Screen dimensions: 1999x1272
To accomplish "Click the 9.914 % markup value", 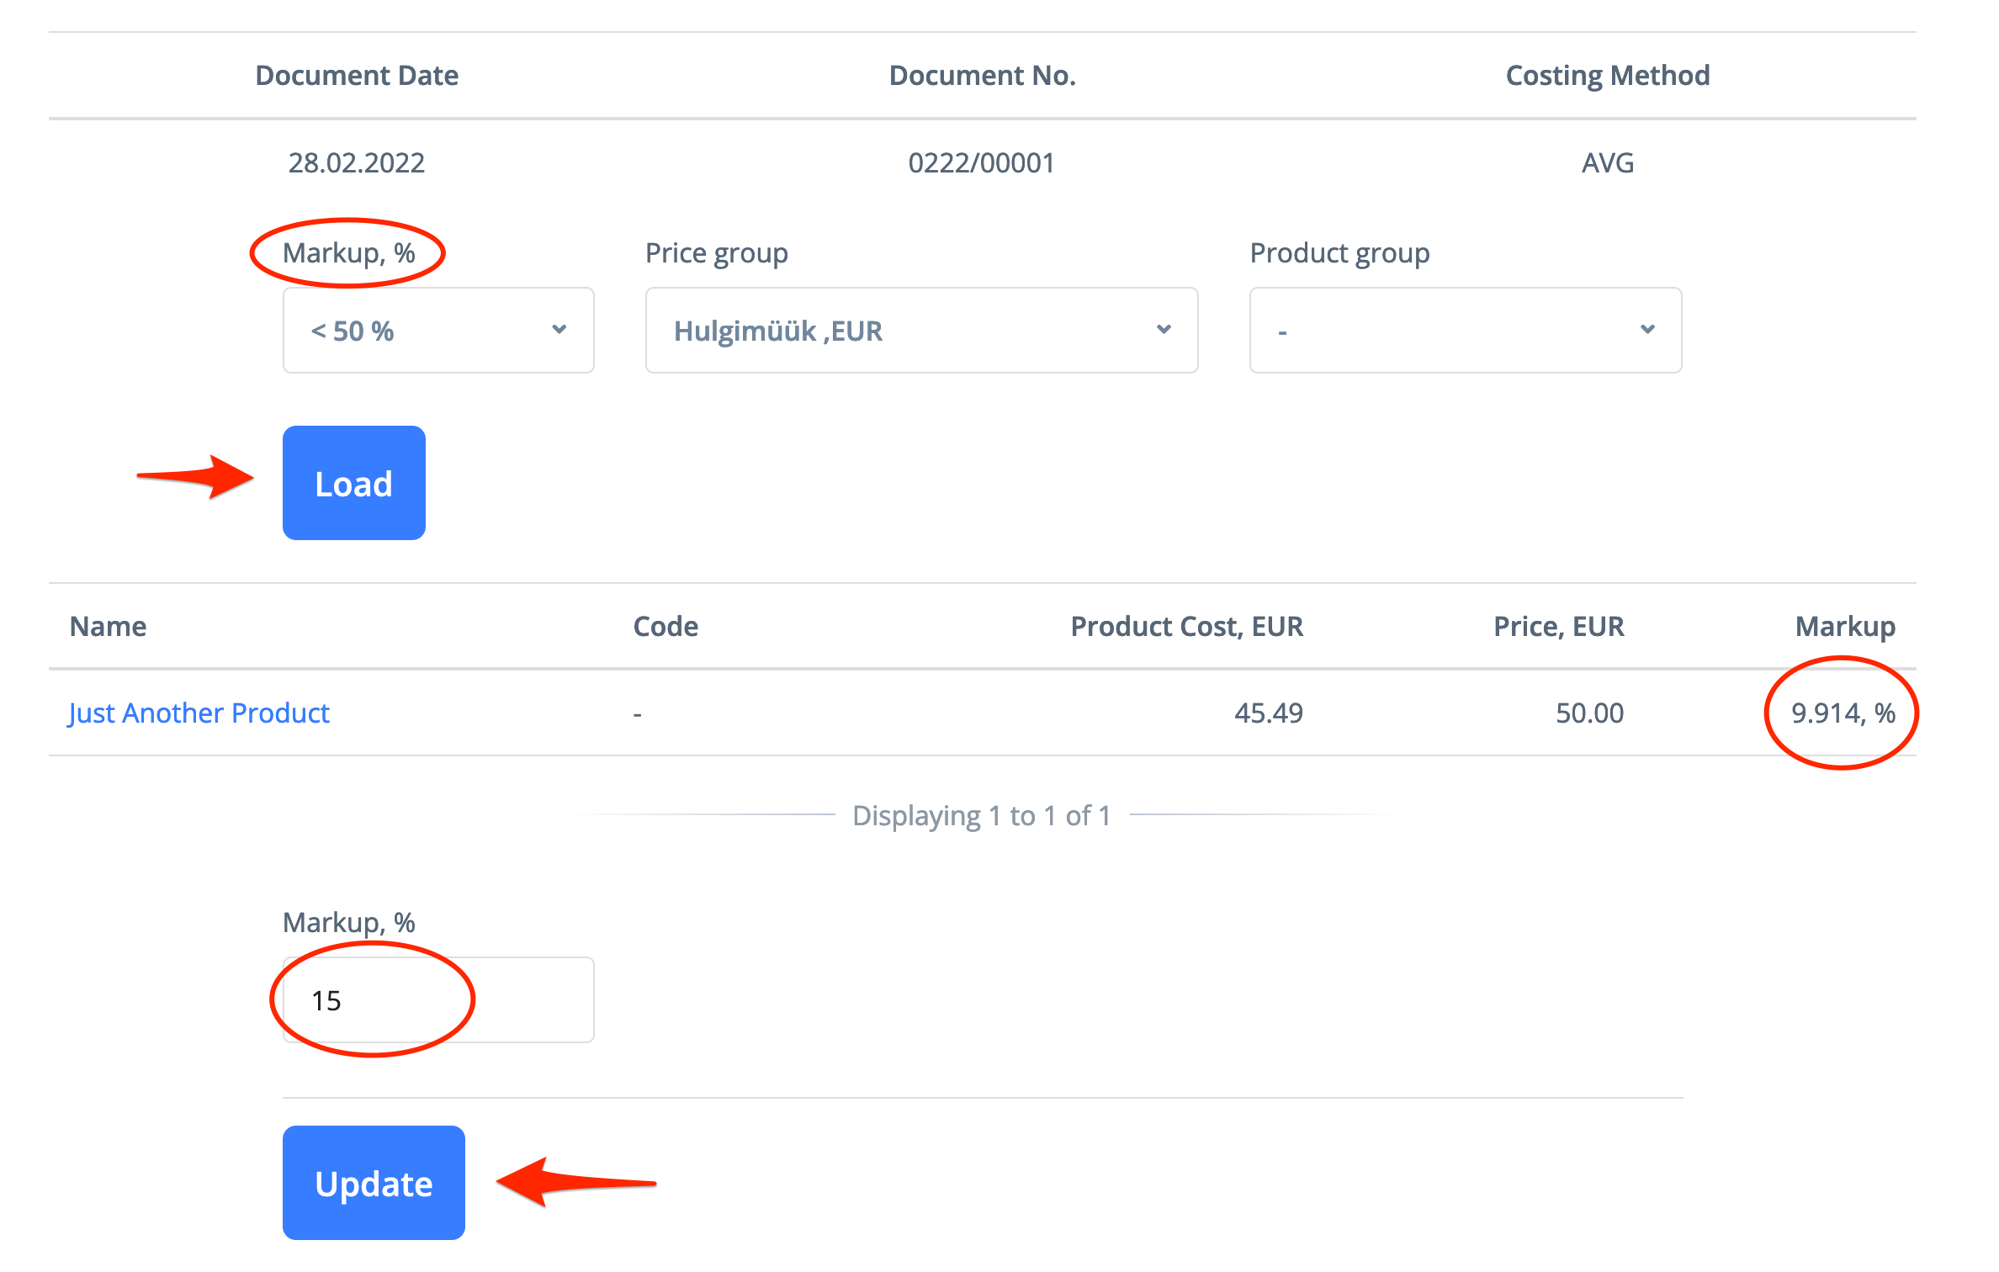I will 1843,713.
